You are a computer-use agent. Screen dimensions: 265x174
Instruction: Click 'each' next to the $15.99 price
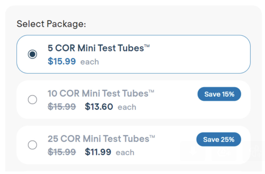90,62
